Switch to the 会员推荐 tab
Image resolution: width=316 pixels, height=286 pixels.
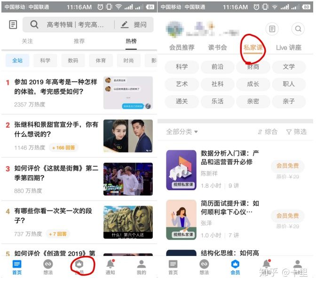coord(182,48)
